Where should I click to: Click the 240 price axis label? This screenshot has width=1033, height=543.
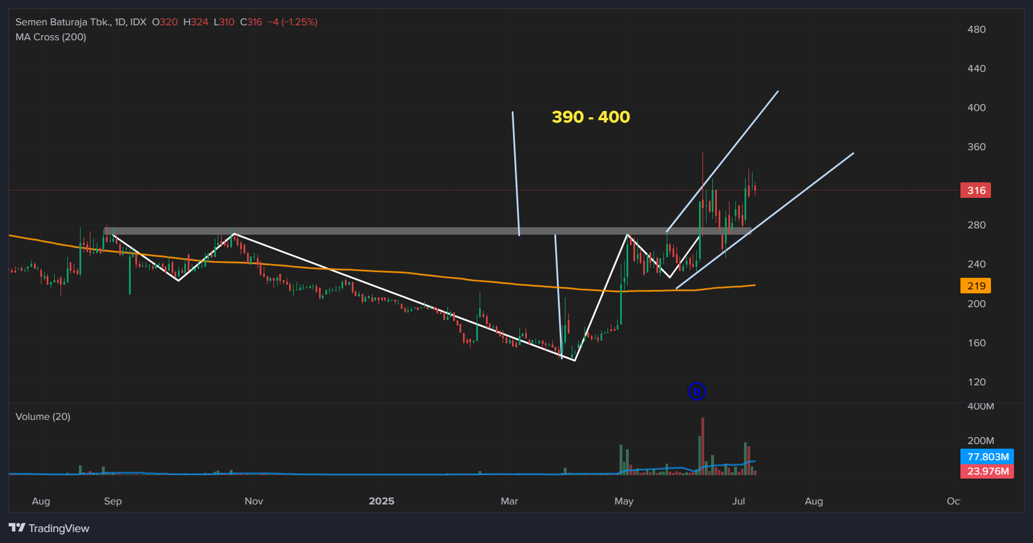[976, 264]
